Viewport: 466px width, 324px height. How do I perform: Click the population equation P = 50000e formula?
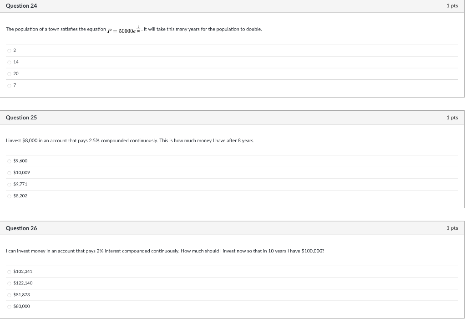point(124,30)
